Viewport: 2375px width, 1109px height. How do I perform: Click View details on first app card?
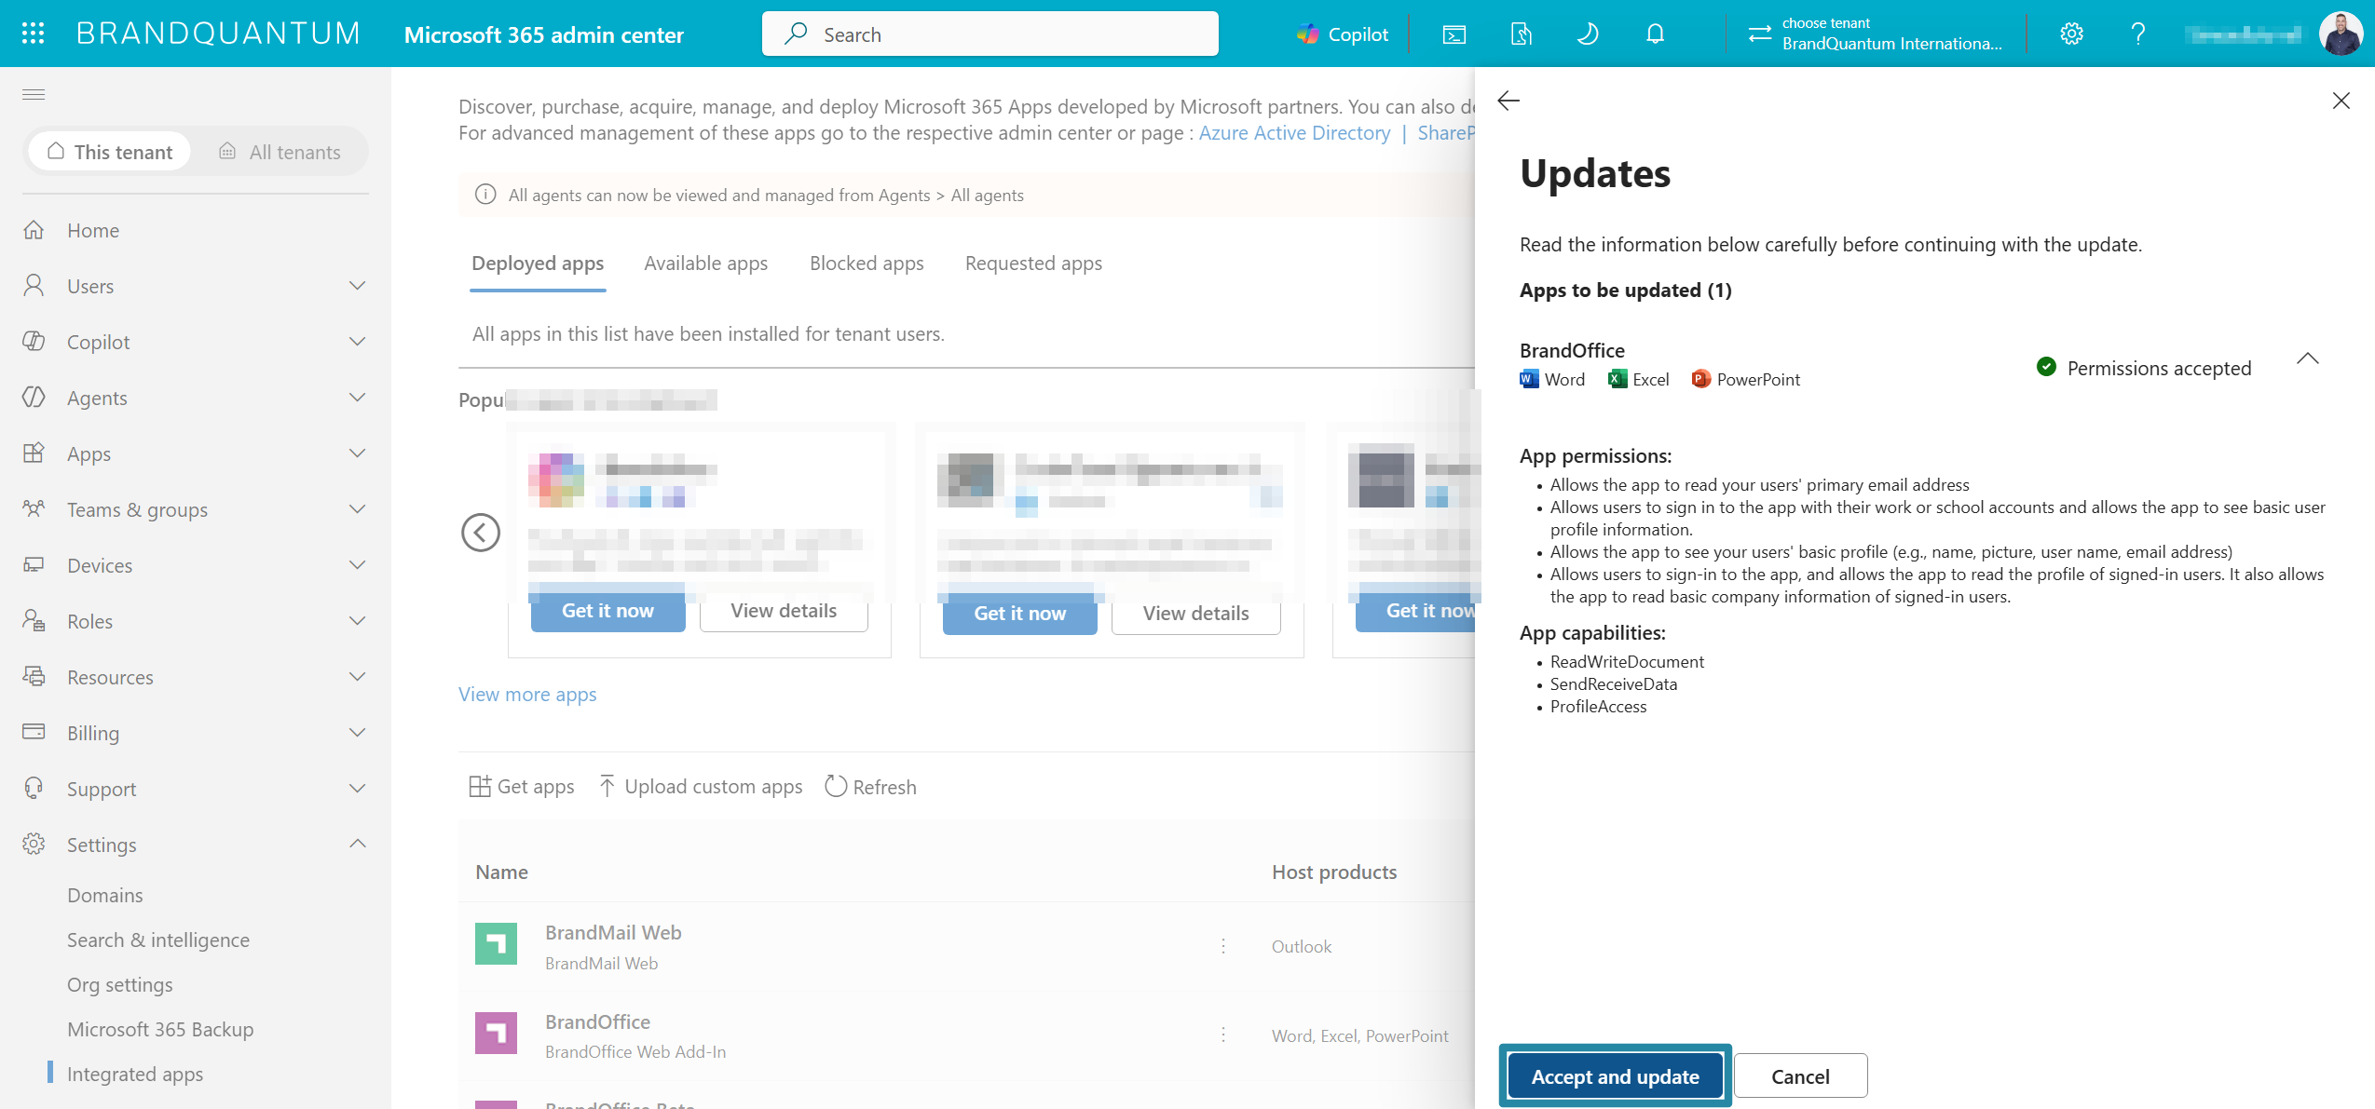(x=784, y=611)
